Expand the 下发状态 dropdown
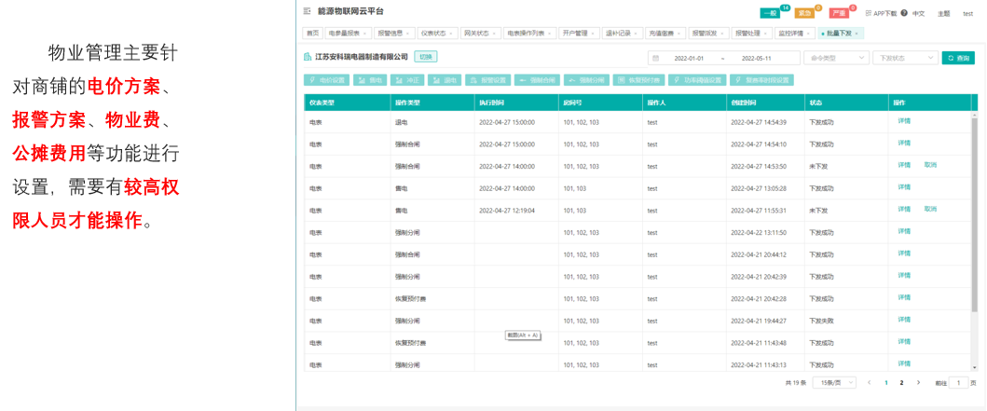This screenshot has height=411, width=987. (905, 58)
